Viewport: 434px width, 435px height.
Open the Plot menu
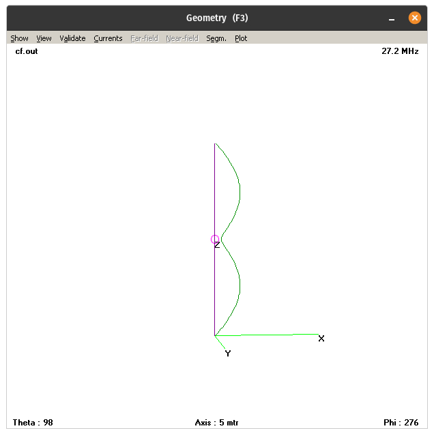[x=241, y=38]
